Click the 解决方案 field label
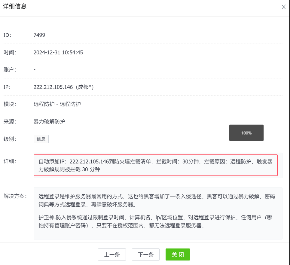Screen dimensions: 290x265 (x=15, y=196)
